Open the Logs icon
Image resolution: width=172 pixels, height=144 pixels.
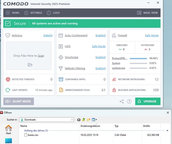pos(49,13)
